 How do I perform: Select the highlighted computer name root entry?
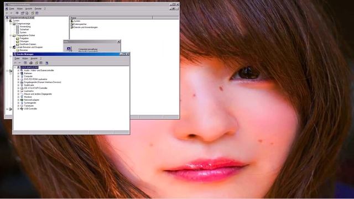(29, 67)
